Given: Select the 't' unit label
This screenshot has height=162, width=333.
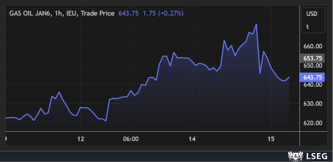Looking at the screenshot, I should (x=307, y=26).
